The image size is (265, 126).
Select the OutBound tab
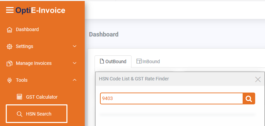click(x=113, y=62)
